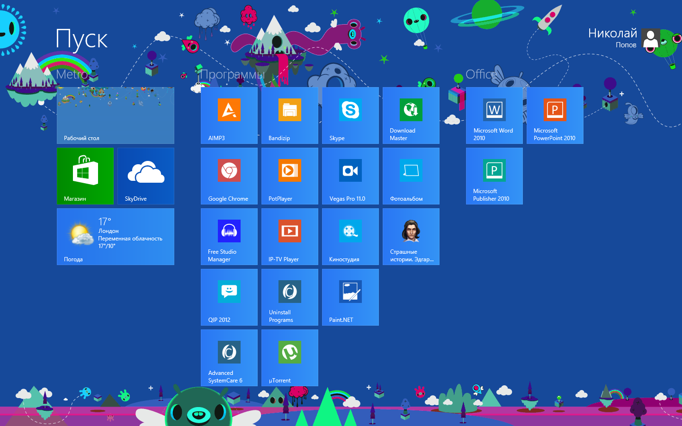Click the Николай Попов user name

tap(613, 38)
